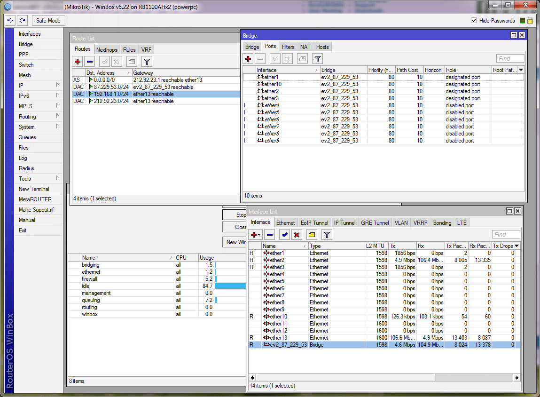Screen dimensions: 540x397
Task: Open the Hosts tab in Bridge window
Action: (322, 47)
